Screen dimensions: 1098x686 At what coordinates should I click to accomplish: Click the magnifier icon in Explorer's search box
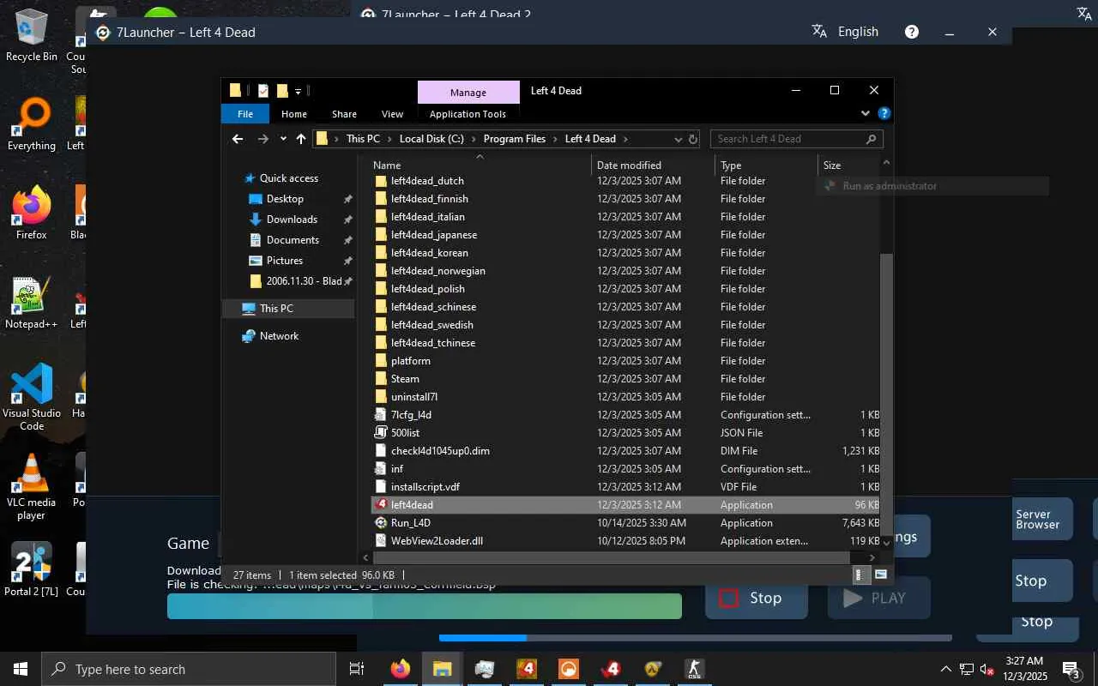pyautogui.click(x=871, y=139)
